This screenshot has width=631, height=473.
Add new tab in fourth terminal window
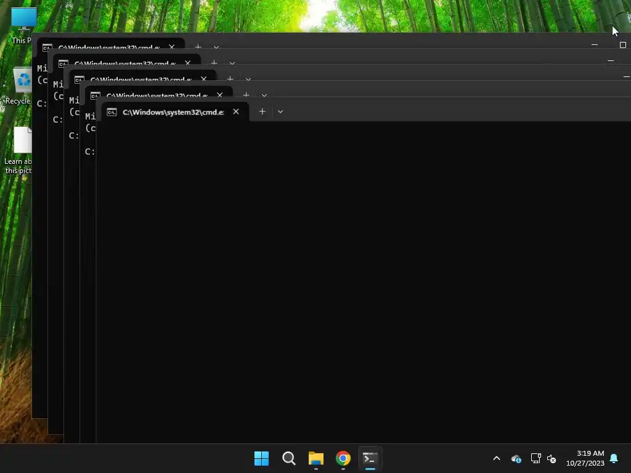(214, 63)
